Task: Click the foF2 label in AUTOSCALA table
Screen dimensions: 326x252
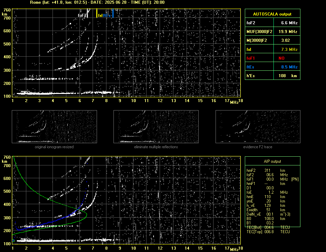Action: 251,23
